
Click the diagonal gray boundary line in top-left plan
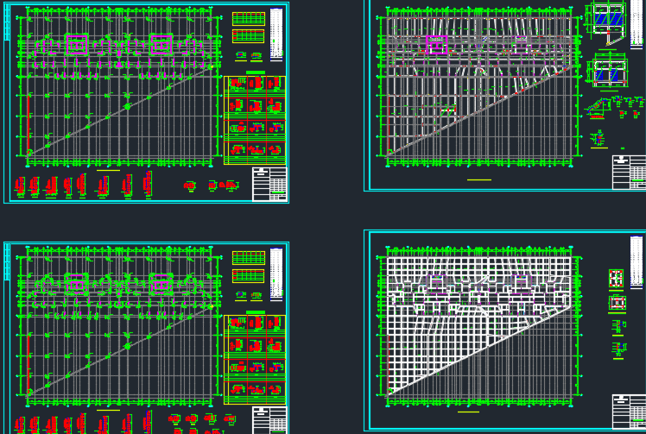point(119,110)
